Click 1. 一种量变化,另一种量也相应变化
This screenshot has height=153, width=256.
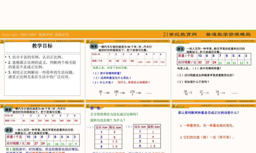207,125
